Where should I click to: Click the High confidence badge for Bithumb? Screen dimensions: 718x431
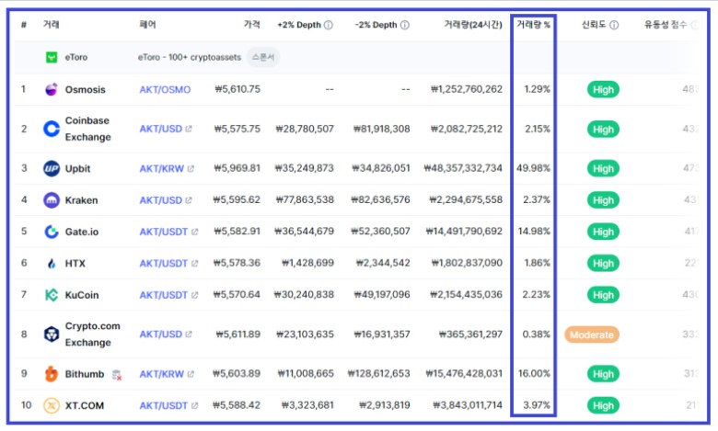coord(603,374)
